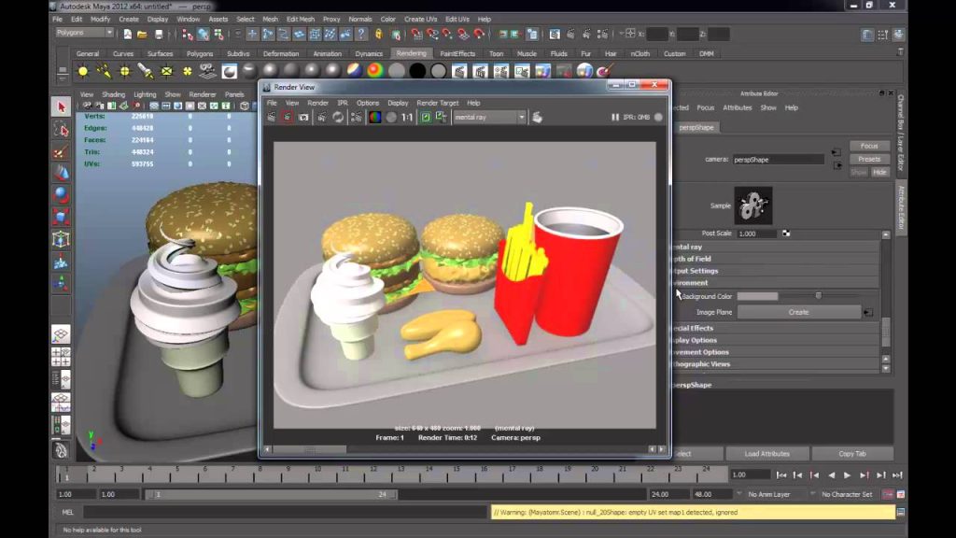Pick the Paint Selection tool
Image resolution: width=956 pixels, height=538 pixels.
[x=61, y=152]
